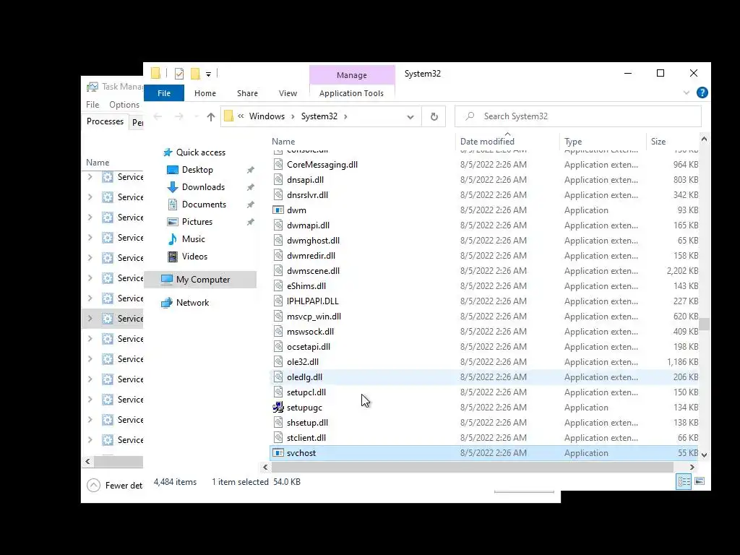Select the file named mswsock.dll
Viewport: 740px width, 555px height.
(310, 332)
